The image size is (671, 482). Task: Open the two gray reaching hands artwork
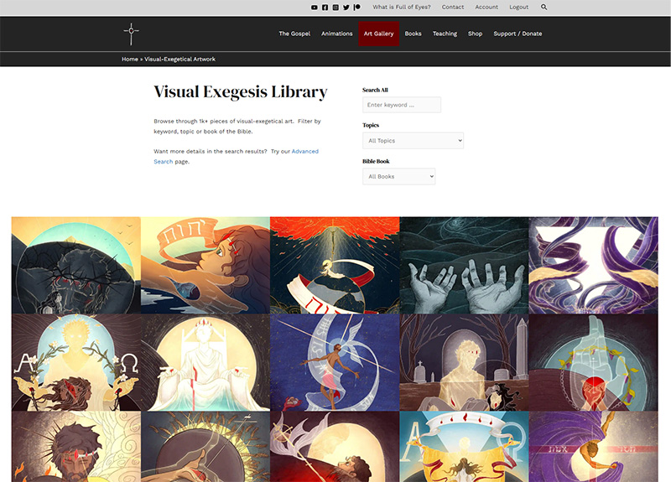465,265
